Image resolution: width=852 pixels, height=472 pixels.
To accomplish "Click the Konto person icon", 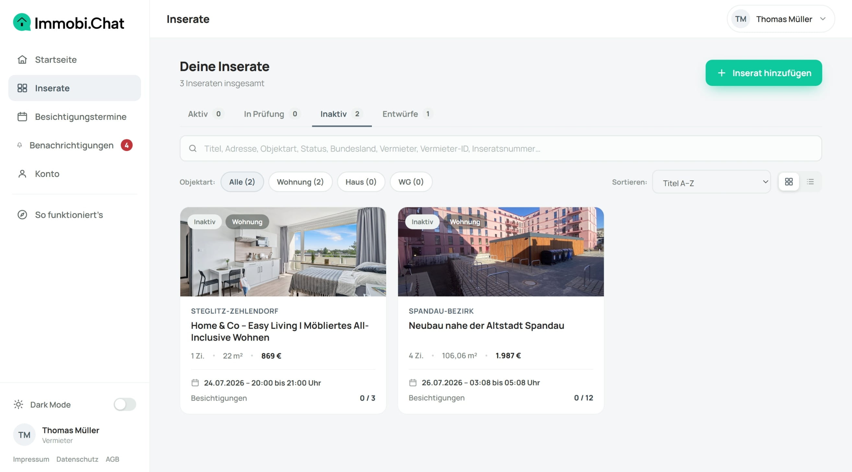I will coord(22,174).
